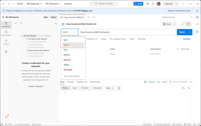Viewport: 201px width, 126px height.
Task: Toggle the line wrap icon
Action: (x=119, y=88)
